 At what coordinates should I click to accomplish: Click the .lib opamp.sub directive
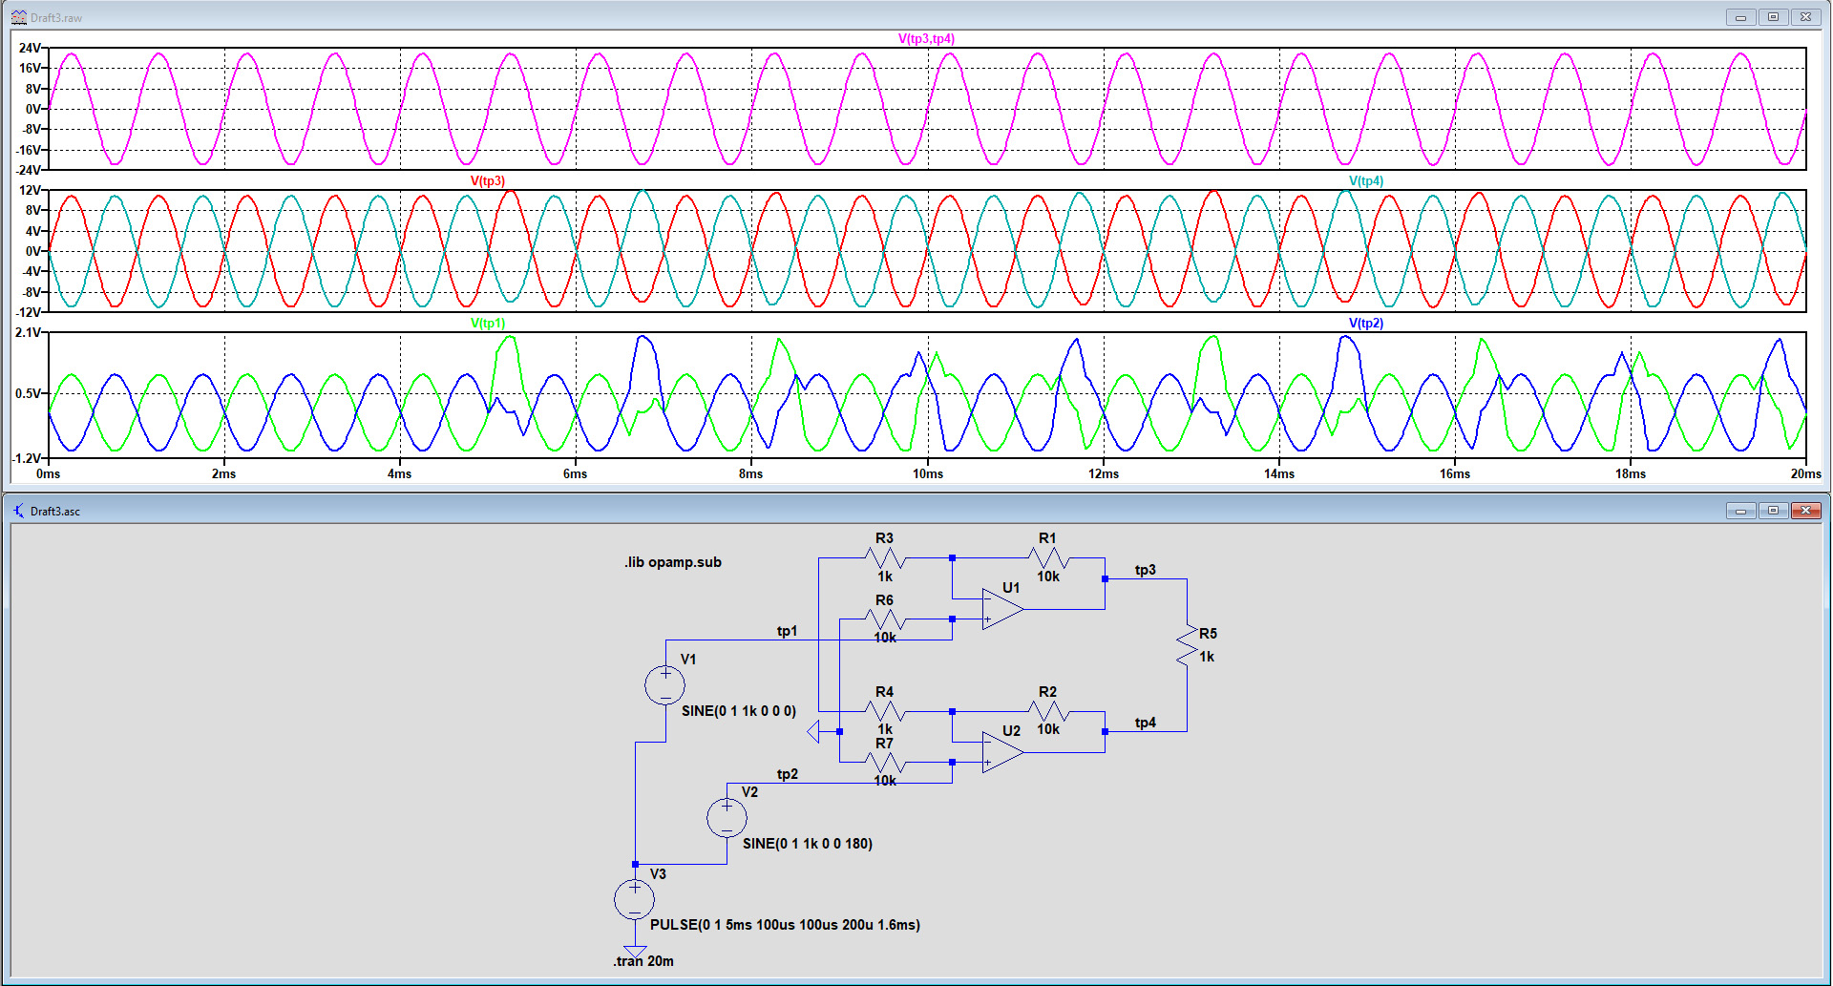pyautogui.click(x=673, y=562)
